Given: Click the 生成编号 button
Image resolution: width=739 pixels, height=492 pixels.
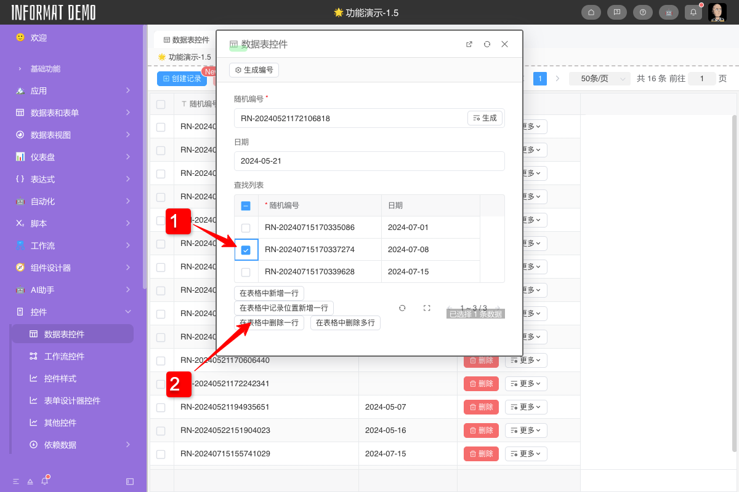Looking at the screenshot, I should [254, 70].
